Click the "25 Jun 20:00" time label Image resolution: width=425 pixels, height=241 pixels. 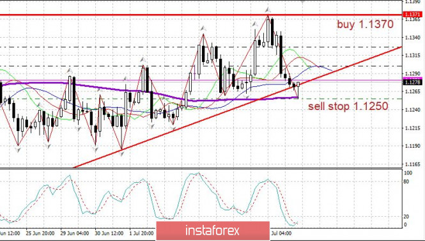tap(40, 233)
